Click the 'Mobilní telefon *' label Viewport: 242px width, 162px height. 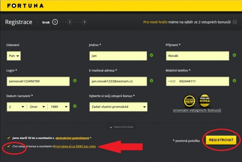coord(178,70)
